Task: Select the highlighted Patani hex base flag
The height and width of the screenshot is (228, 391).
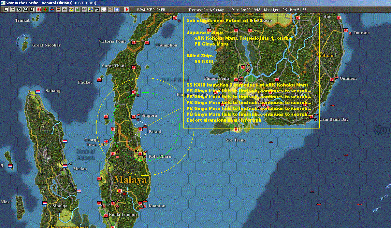Action: coord(140,129)
